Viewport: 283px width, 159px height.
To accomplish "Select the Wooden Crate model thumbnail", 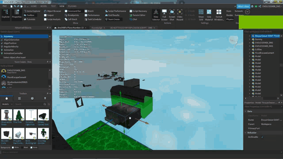I will point(7,133).
